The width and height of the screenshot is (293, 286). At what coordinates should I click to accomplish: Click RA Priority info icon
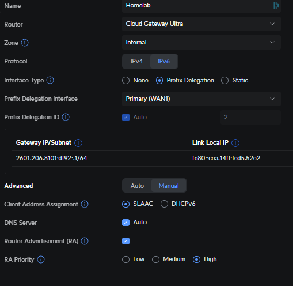tap(41, 259)
